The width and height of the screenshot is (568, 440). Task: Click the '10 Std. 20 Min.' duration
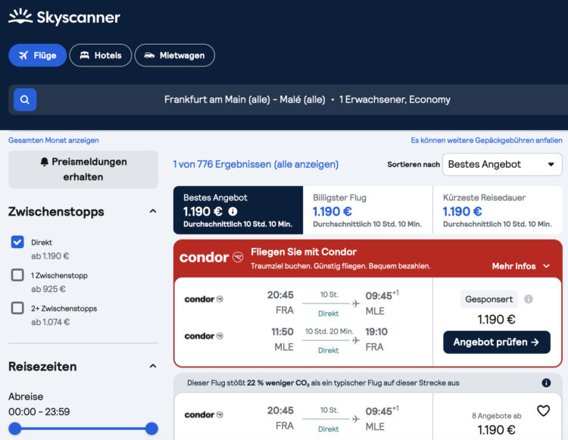point(329,331)
